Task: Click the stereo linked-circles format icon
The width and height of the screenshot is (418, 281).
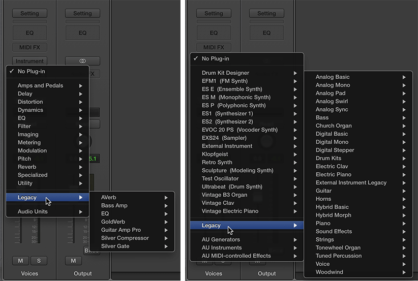Action: click(82, 61)
